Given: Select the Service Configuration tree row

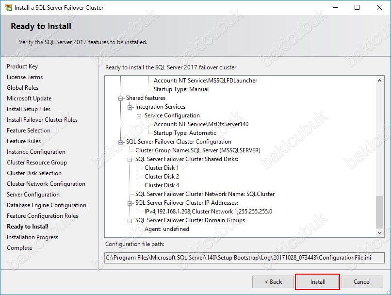Looking at the screenshot, I should click(x=172, y=115).
